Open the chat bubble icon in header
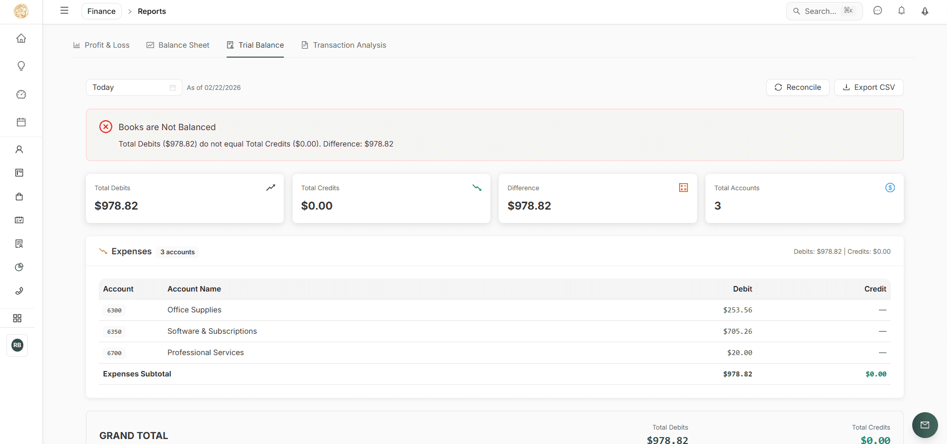Screen dimensions: 947x444 [x=878, y=11]
